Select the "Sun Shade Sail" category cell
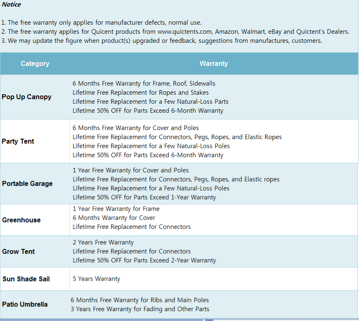Image resolution: width=359 pixels, height=321 pixels. click(35, 279)
